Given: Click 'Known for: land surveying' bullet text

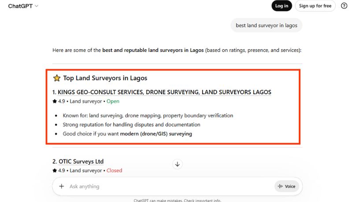Looking at the screenshot, I should click(148, 115).
